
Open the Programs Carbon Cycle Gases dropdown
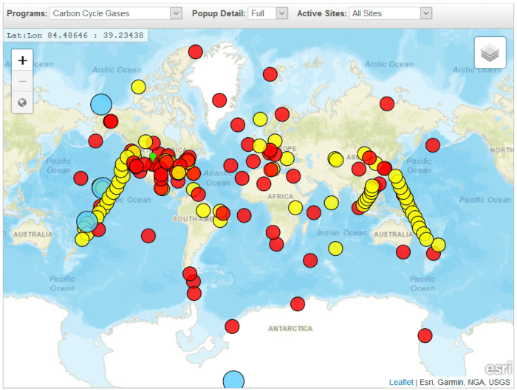pyautogui.click(x=116, y=13)
